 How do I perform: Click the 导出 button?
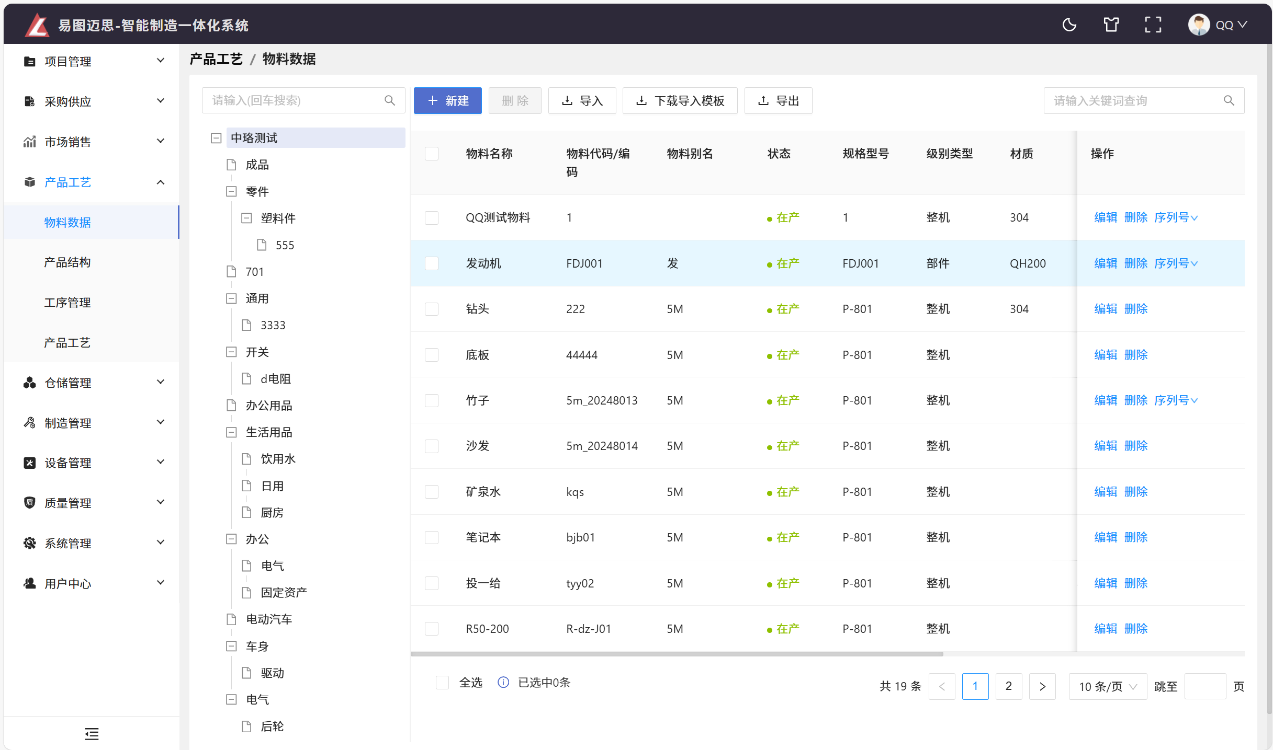pyautogui.click(x=778, y=100)
